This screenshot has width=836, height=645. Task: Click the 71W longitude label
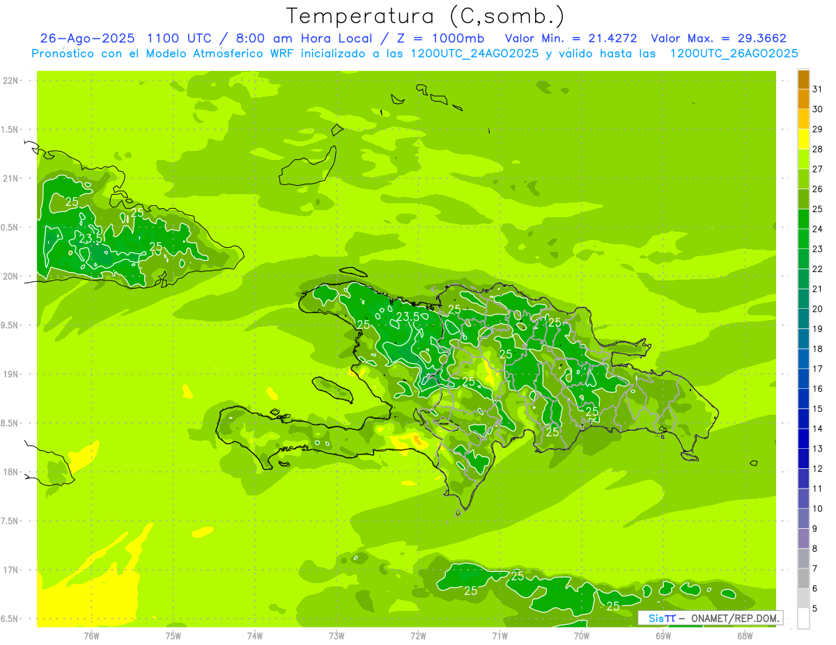[x=500, y=635]
